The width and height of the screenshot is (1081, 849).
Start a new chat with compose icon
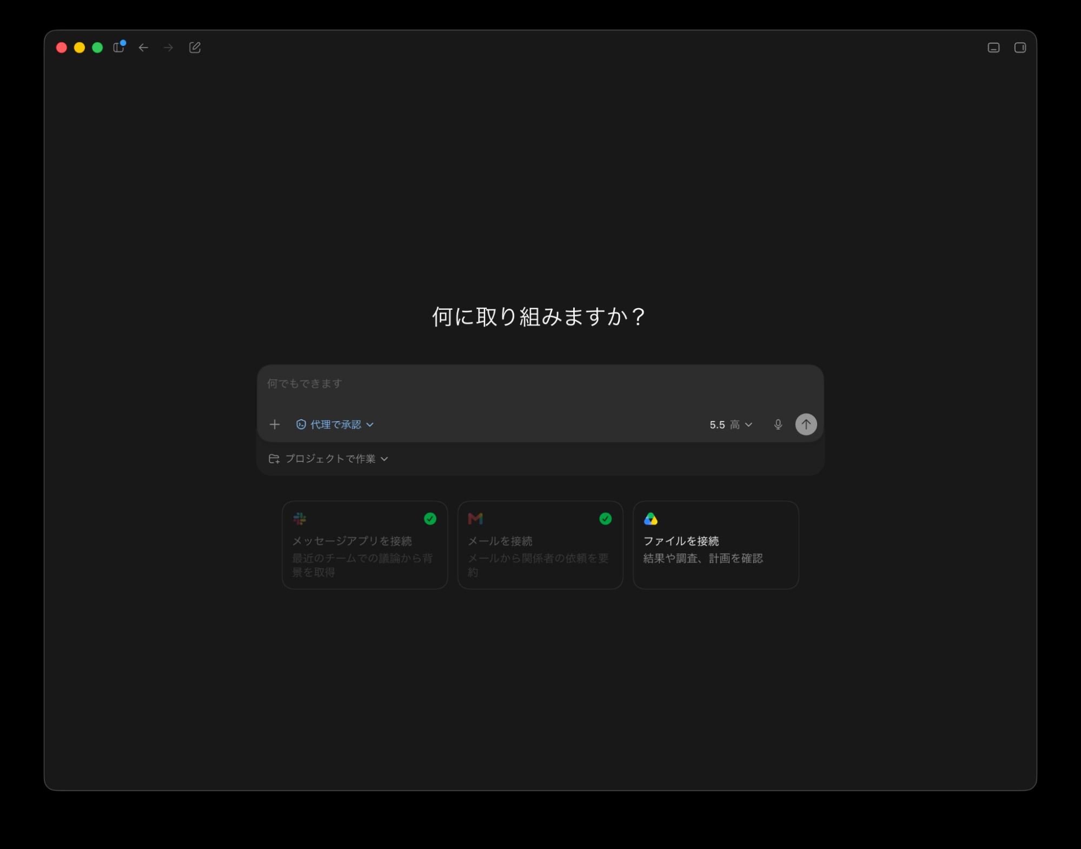point(195,48)
